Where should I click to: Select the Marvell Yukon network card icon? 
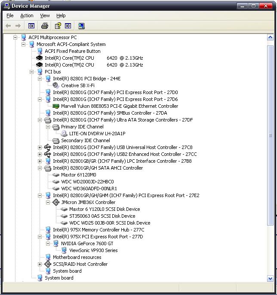tap(56, 106)
